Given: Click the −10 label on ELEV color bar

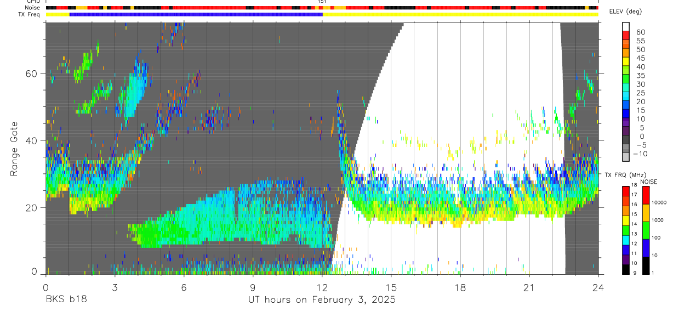Looking at the screenshot, I should (x=640, y=154).
